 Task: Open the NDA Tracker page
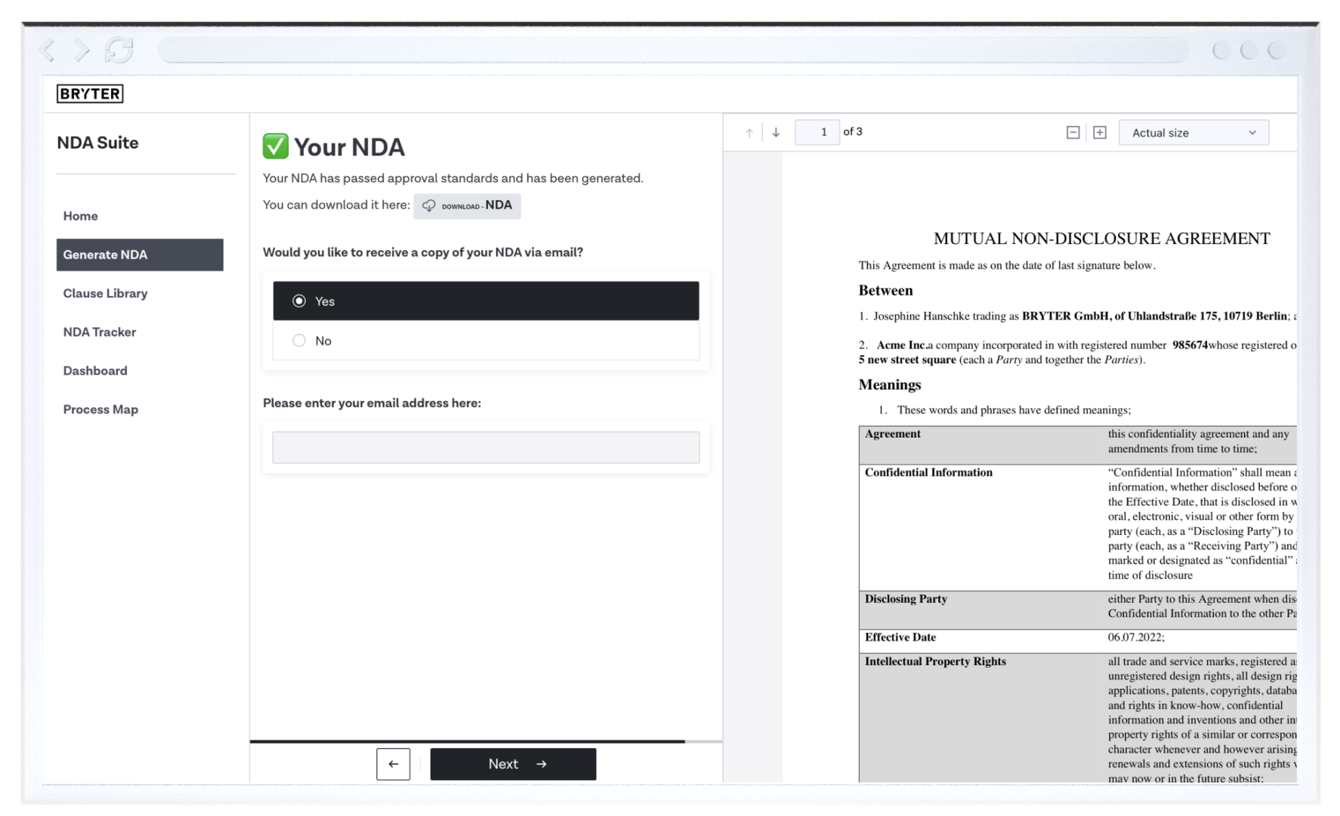pos(100,332)
